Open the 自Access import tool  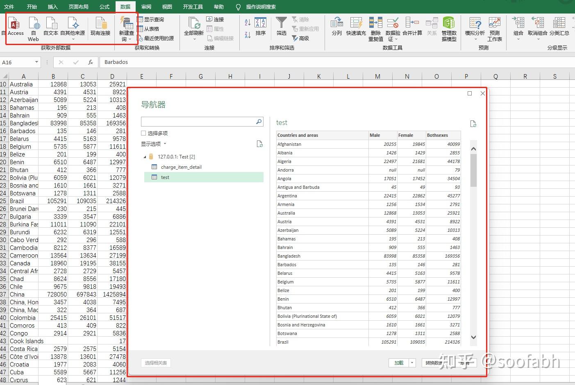click(15, 28)
